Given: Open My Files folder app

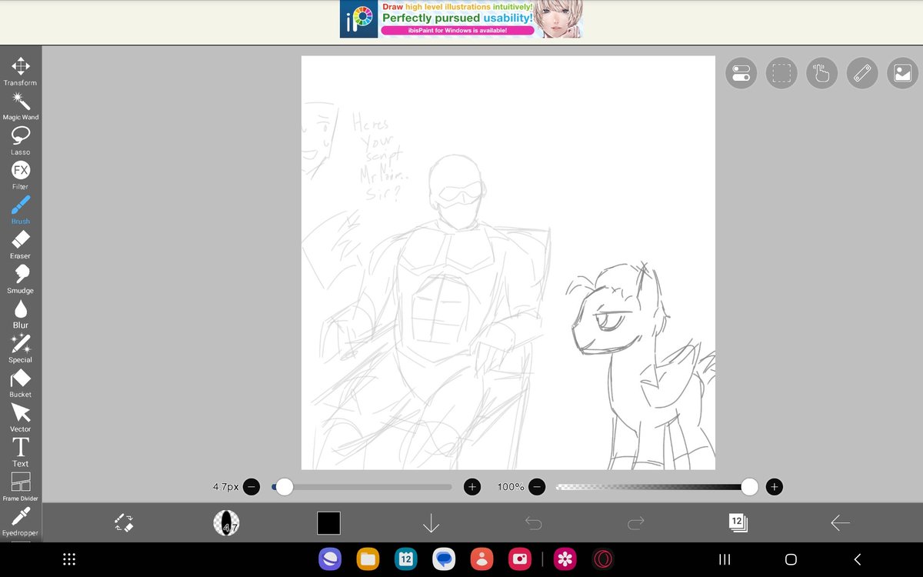Looking at the screenshot, I should pos(368,559).
